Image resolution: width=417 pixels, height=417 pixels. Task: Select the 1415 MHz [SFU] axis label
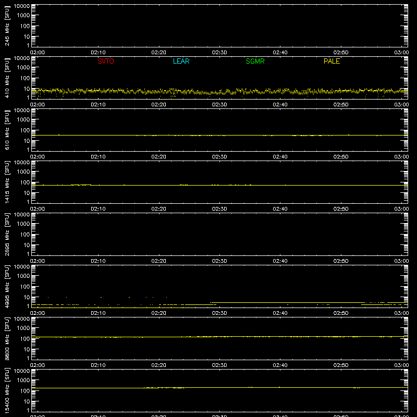click(x=7, y=182)
